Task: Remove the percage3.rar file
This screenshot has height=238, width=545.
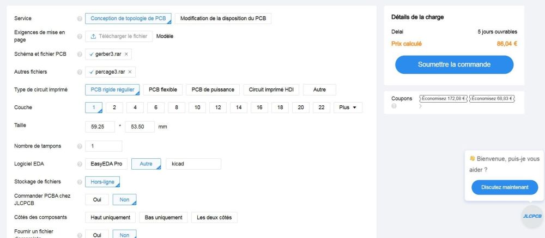Action: (x=130, y=72)
